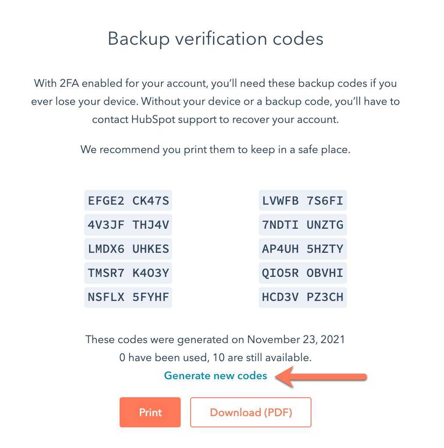Click the Download (PDF) button

point(250,412)
